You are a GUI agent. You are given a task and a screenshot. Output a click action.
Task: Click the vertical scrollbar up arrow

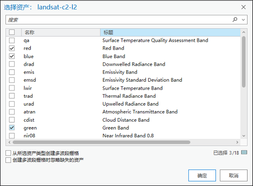coord(244,32)
